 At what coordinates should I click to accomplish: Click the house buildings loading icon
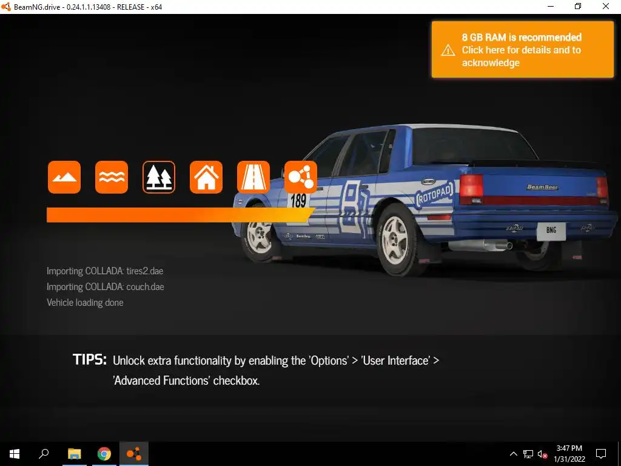click(206, 177)
